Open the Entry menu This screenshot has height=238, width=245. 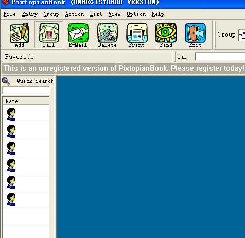[30, 14]
